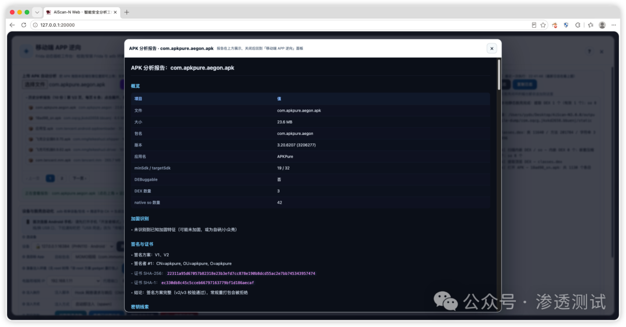Open the favorites list icon
The height and width of the screenshot is (327, 626).
tap(591, 25)
